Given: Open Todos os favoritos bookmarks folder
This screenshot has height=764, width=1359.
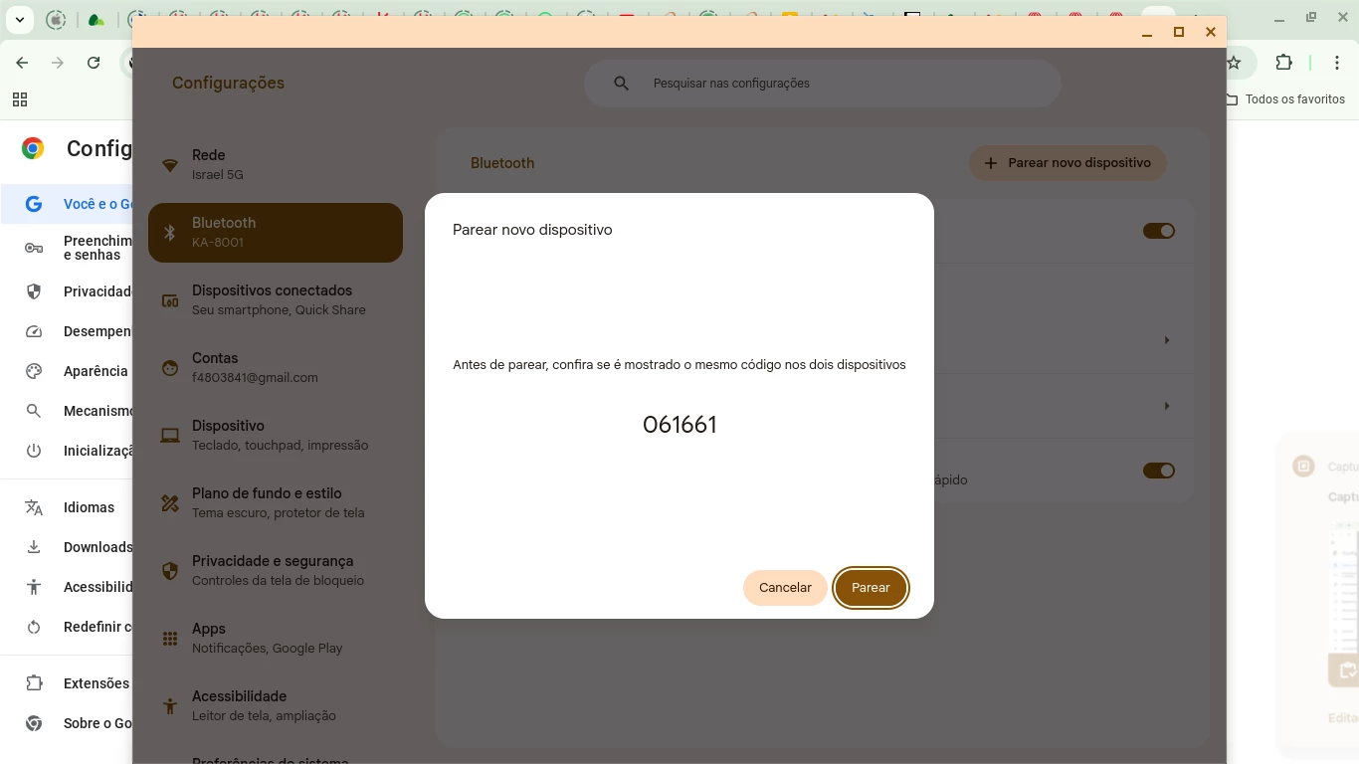Looking at the screenshot, I should [1284, 99].
